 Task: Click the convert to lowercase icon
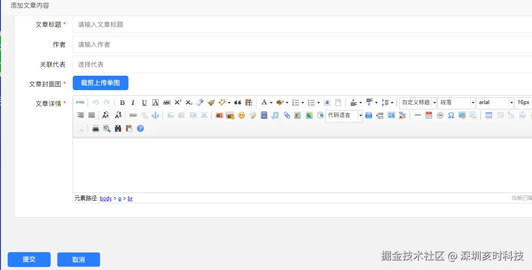(x=119, y=115)
